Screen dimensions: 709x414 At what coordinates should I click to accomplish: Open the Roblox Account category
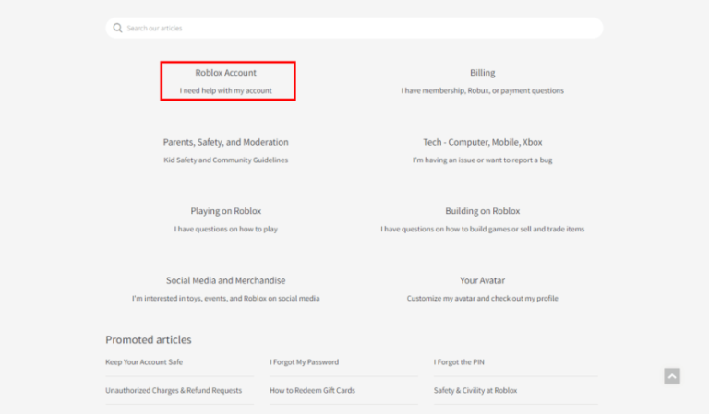point(225,73)
